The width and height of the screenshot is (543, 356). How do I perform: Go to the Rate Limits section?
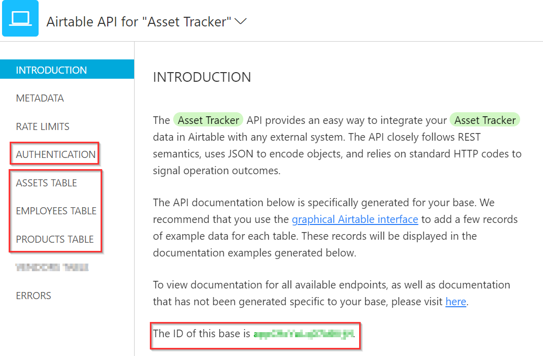pyautogui.click(x=43, y=126)
